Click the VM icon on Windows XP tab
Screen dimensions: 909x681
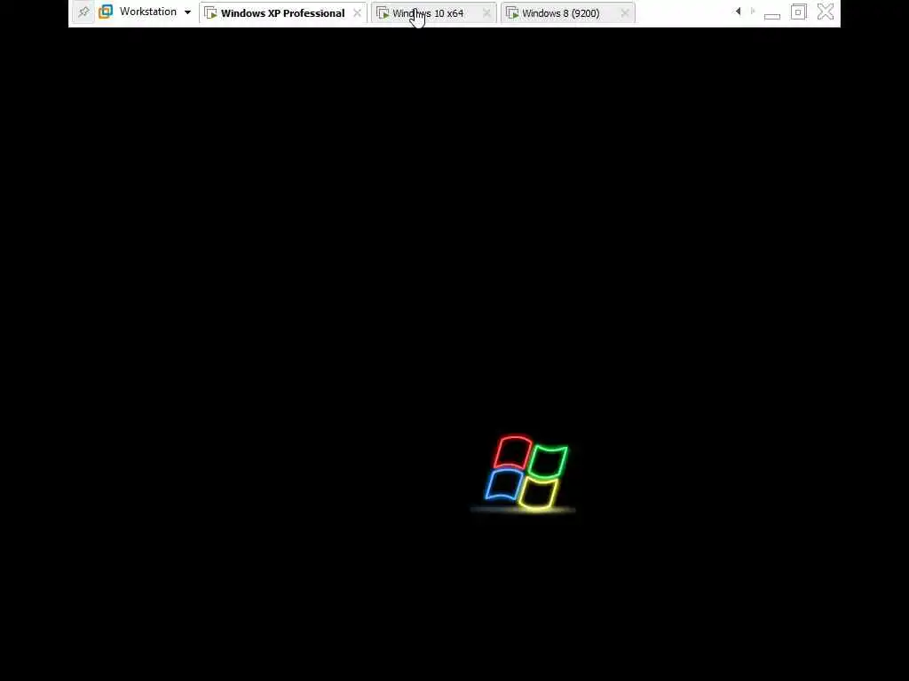210,12
